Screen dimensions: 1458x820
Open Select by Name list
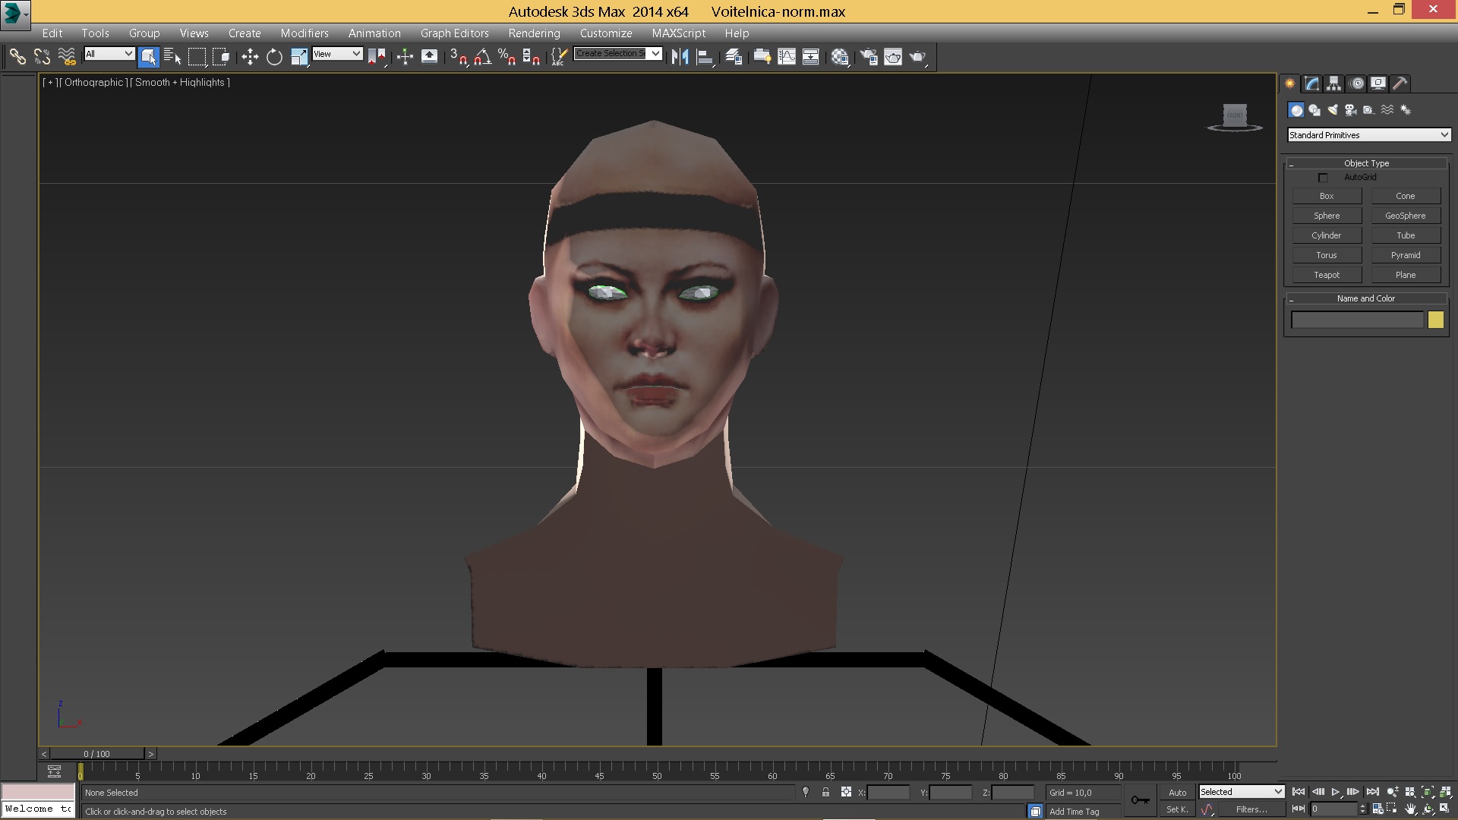[172, 57]
